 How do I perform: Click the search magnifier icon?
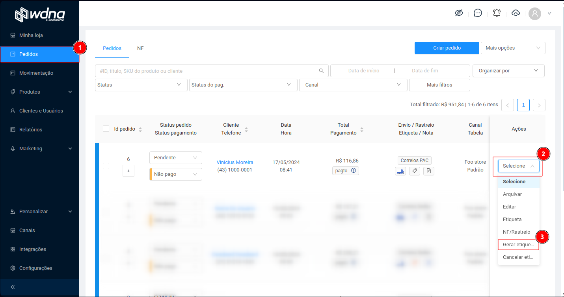(x=321, y=71)
